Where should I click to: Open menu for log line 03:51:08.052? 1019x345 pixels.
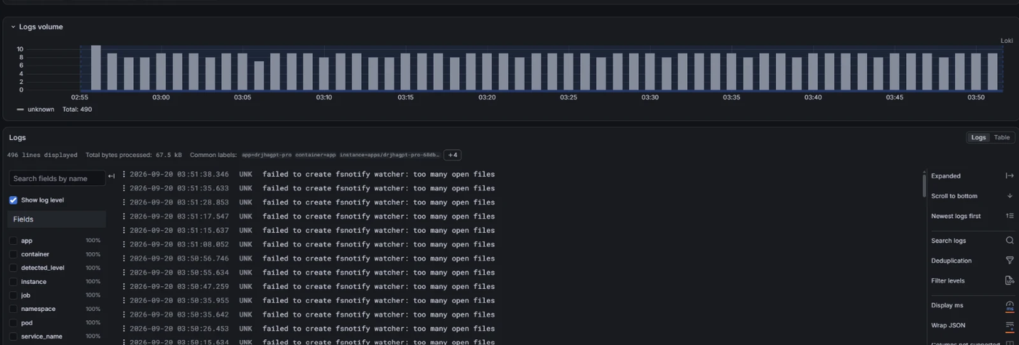(x=124, y=245)
